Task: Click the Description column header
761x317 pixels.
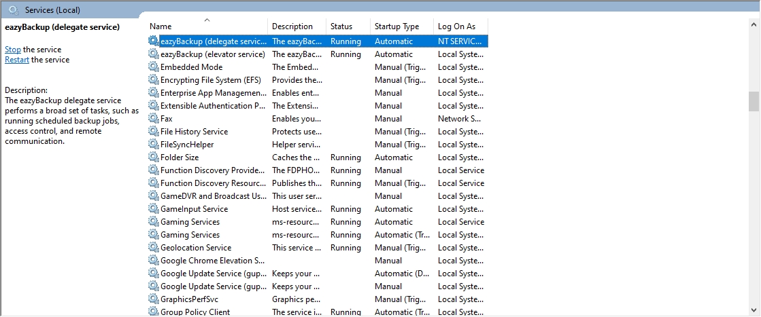Action: pos(292,26)
